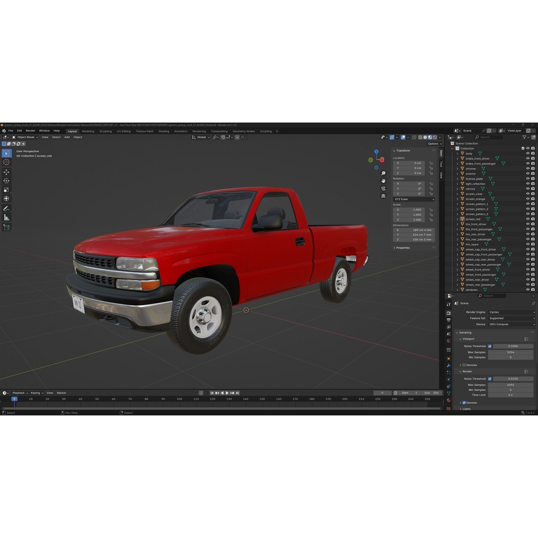Image resolution: width=538 pixels, height=538 pixels.
Task: Select the Cursor tool in toolbar
Action: point(6,162)
